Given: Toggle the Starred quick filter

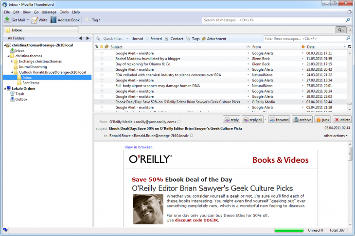Looking at the screenshot, I should tap(154, 39).
